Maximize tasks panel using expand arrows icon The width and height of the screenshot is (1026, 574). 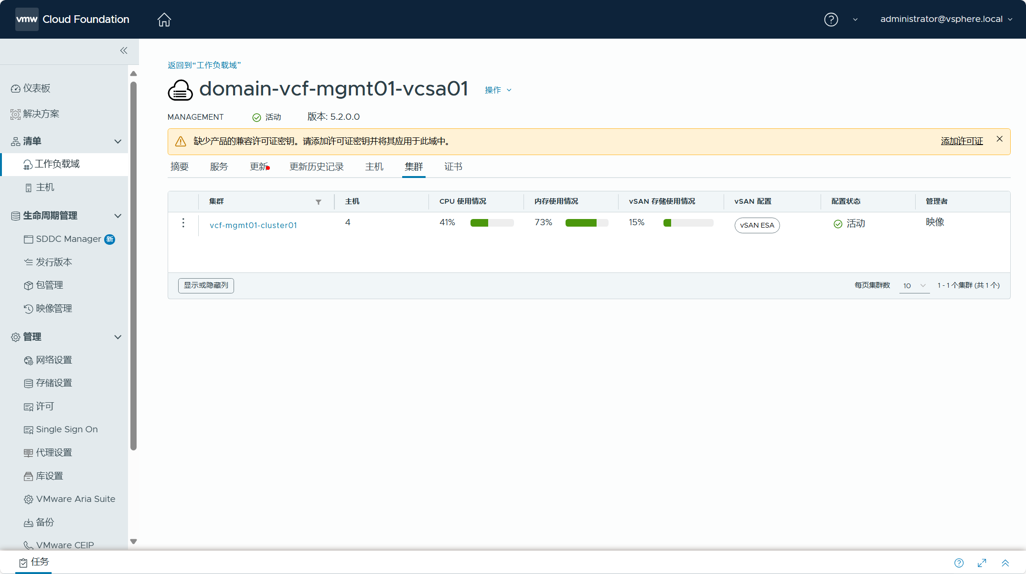[982, 563]
